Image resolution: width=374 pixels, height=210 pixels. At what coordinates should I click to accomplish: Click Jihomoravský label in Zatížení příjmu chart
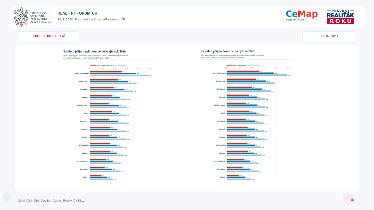coord(84,81)
